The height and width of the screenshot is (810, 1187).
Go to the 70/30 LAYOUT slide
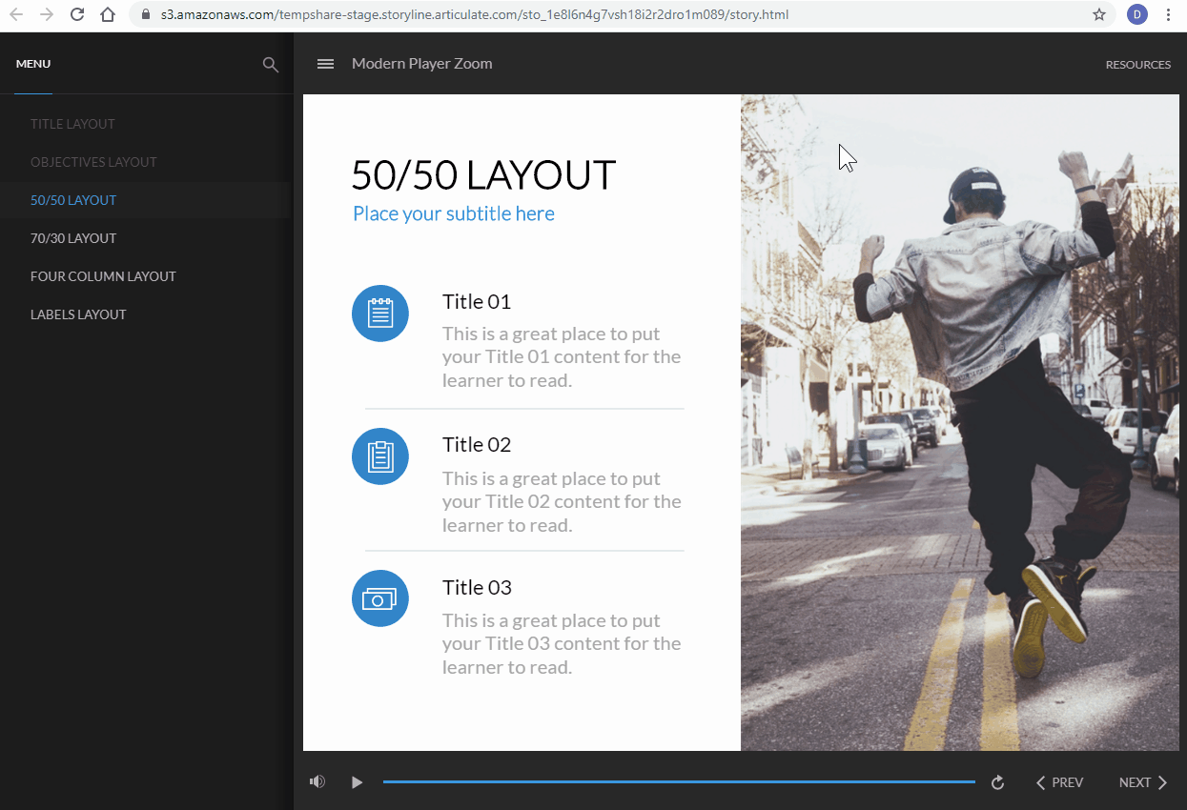(x=74, y=237)
